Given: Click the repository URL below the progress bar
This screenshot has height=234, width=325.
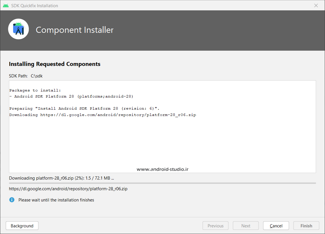Looking at the screenshot, I should pyautogui.click(x=68, y=189).
